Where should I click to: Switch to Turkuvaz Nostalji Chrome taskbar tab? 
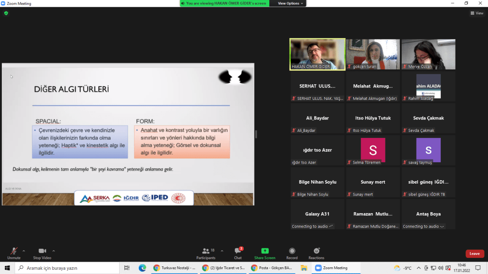click(x=174, y=268)
